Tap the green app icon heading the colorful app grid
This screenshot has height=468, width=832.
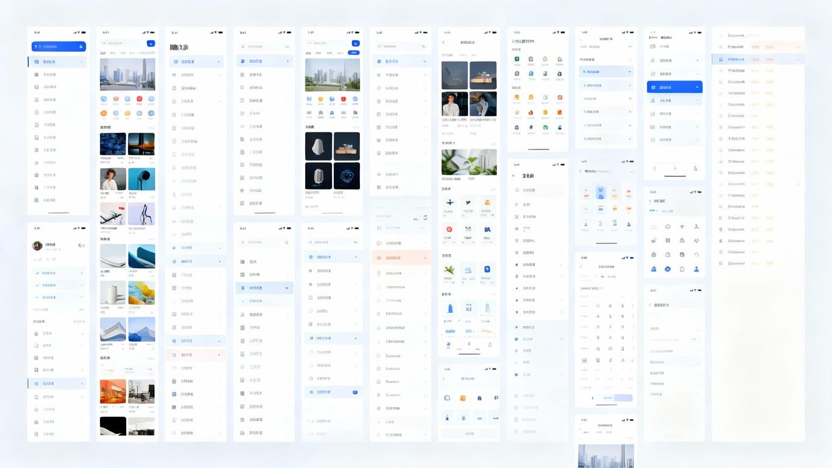[516, 59]
